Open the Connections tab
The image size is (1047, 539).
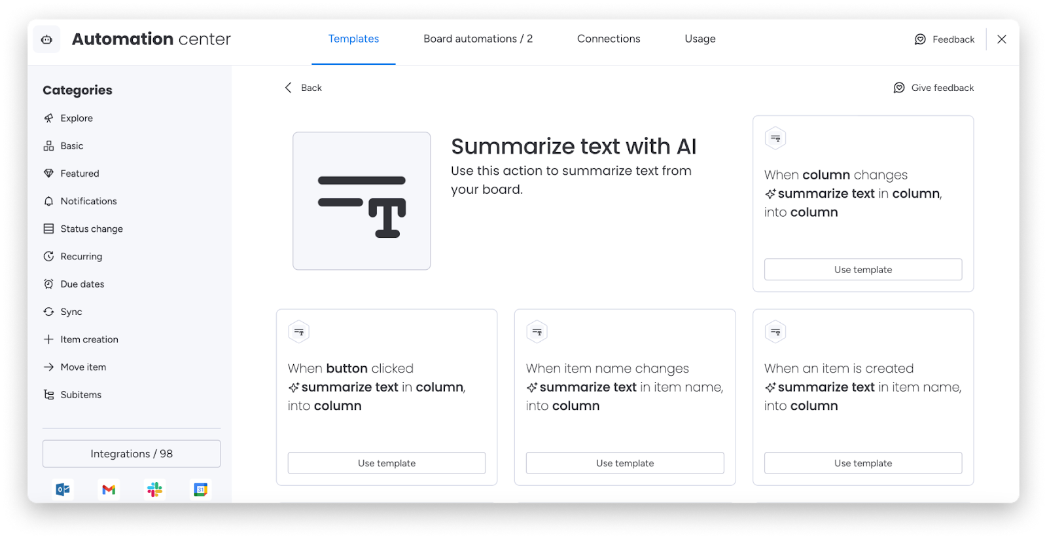click(609, 39)
